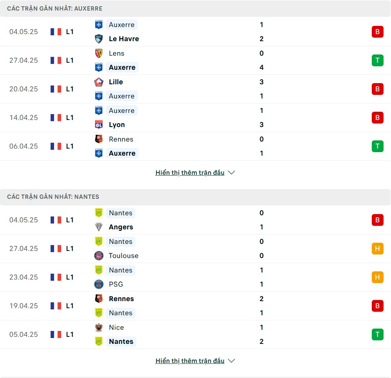Click the Toulouse club crest icon
Viewport: 391px width, 378px height.
tap(99, 256)
